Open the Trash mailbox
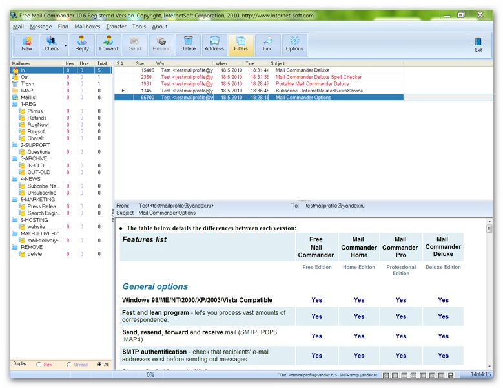 point(27,84)
